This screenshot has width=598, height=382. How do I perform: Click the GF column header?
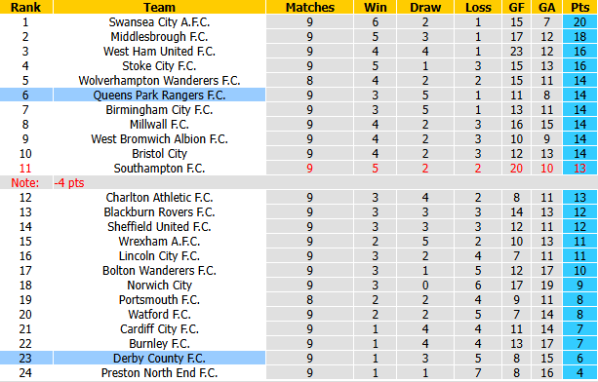point(516,7)
